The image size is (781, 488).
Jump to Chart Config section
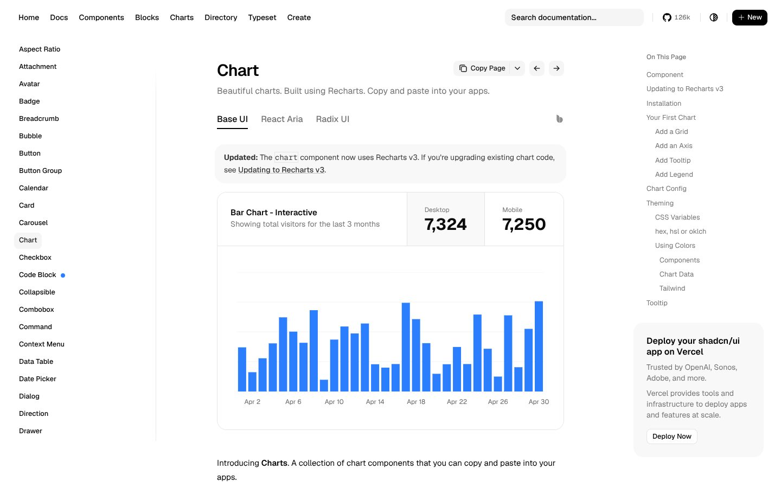pos(666,189)
